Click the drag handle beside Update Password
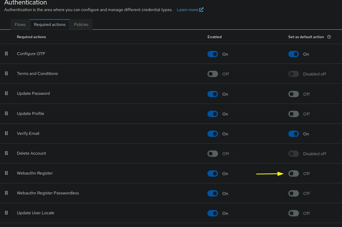342x227 pixels. point(6,93)
